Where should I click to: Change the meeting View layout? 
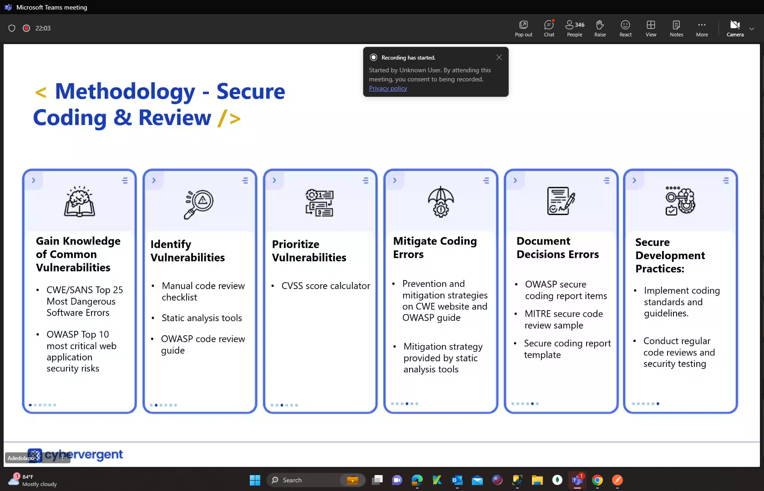(651, 28)
